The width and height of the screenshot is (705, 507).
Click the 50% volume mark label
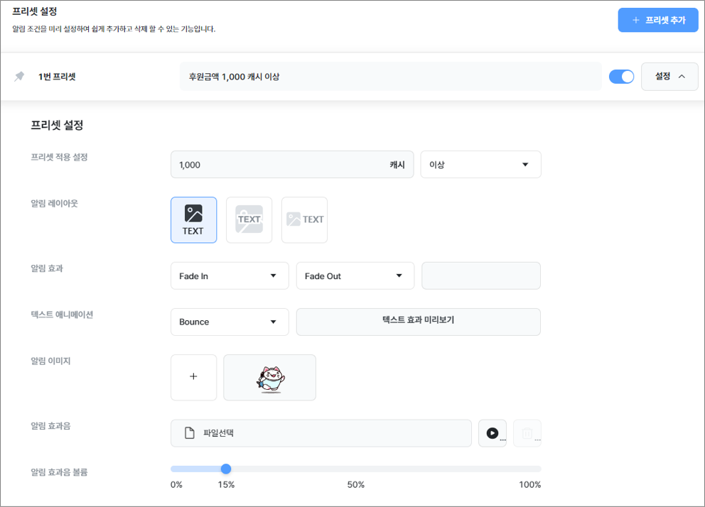tap(355, 484)
